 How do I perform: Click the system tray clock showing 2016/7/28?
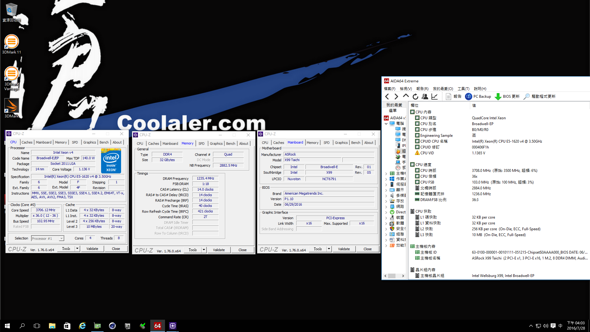click(x=576, y=326)
